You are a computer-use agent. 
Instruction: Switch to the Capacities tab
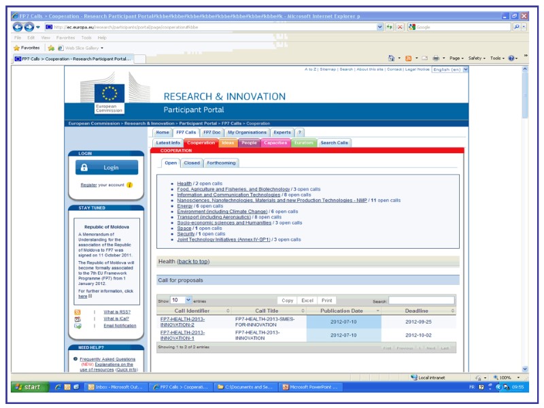[x=275, y=143]
